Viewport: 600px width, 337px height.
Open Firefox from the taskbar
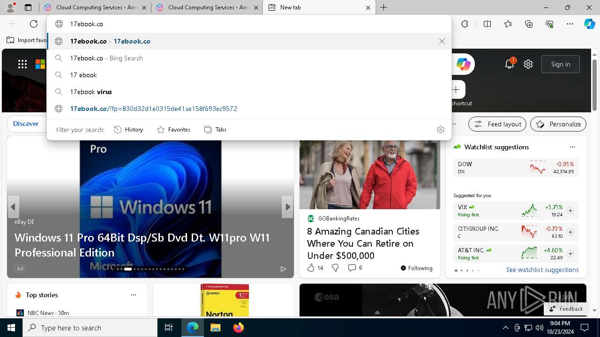(x=238, y=328)
